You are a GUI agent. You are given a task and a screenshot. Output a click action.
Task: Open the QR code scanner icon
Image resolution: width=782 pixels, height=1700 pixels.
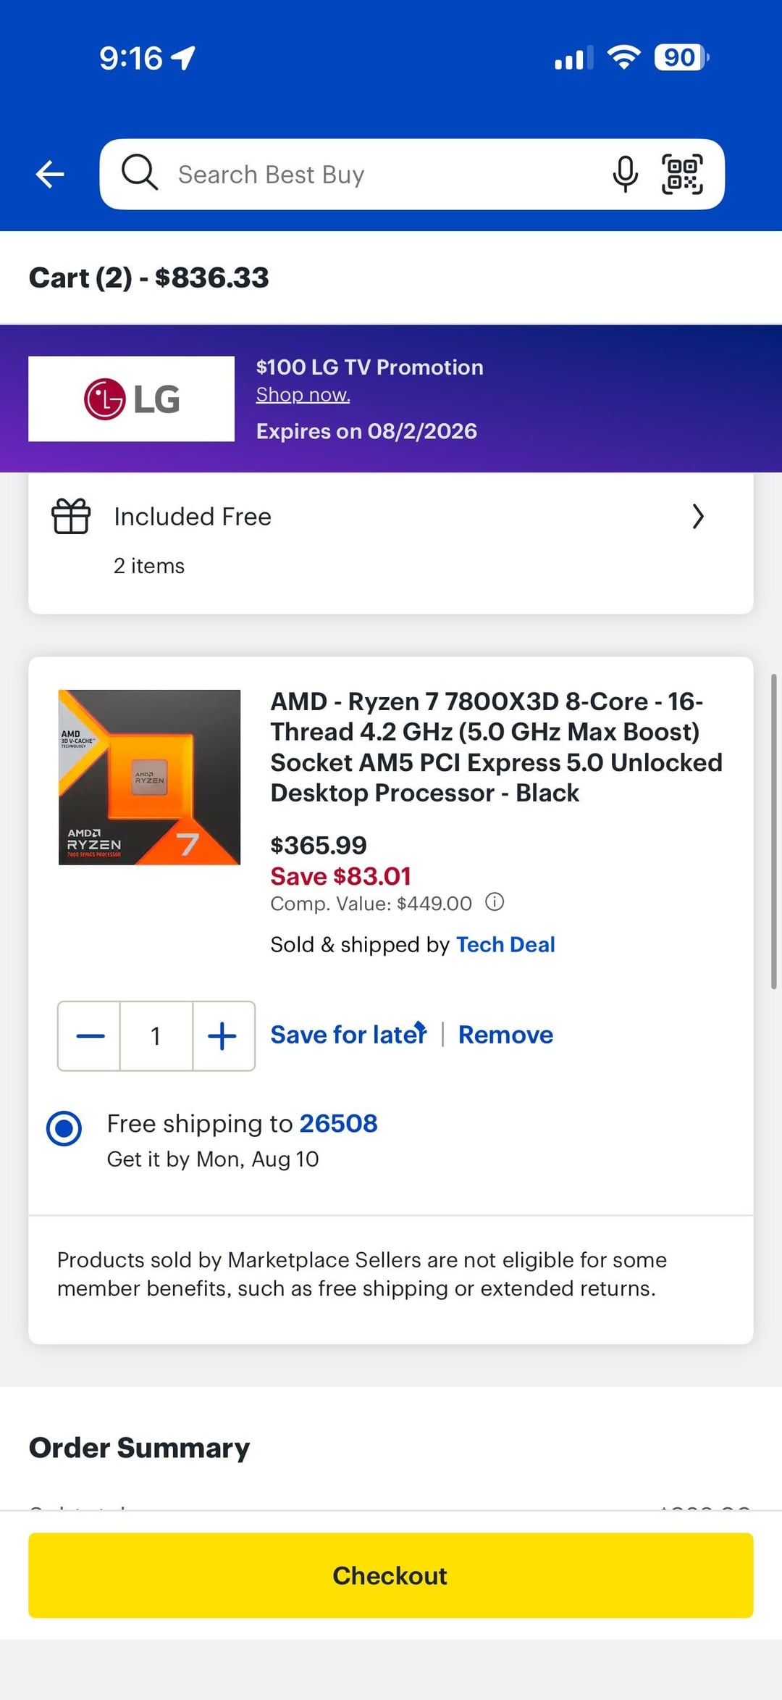point(682,175)
